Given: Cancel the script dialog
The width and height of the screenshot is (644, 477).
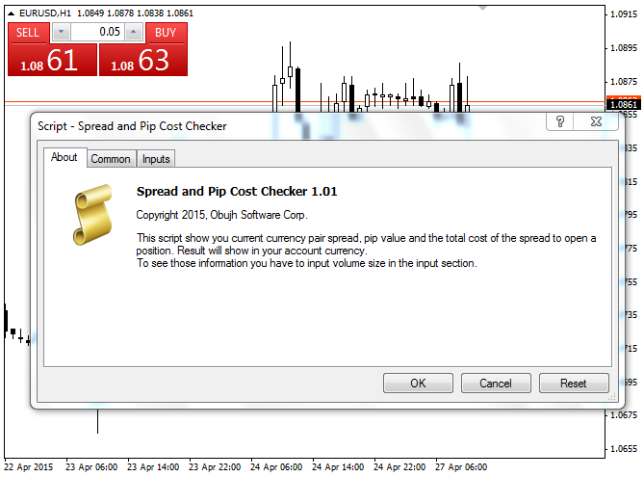Looking at the screenshot, I should click(x=496, y=384).
